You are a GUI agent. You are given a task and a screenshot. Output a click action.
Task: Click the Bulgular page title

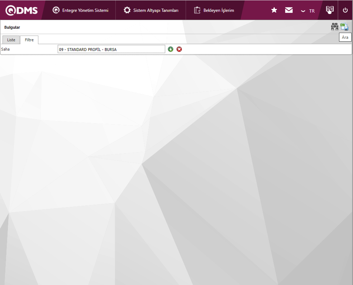pyautogui.click(x=12, y=27)
